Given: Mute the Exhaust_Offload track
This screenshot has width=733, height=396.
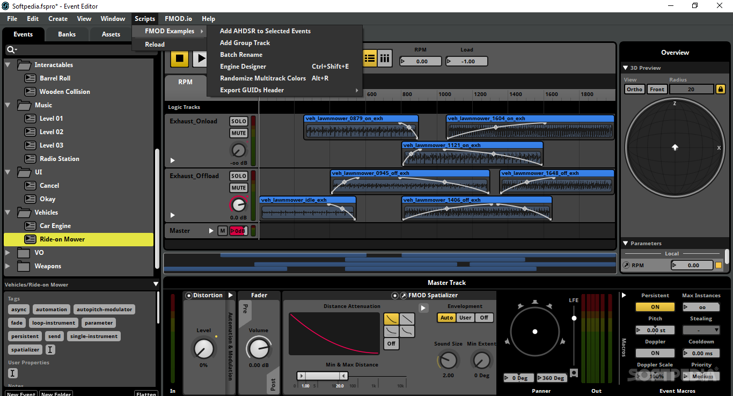Looking at the screenshot, I should [x=238, y=187].
